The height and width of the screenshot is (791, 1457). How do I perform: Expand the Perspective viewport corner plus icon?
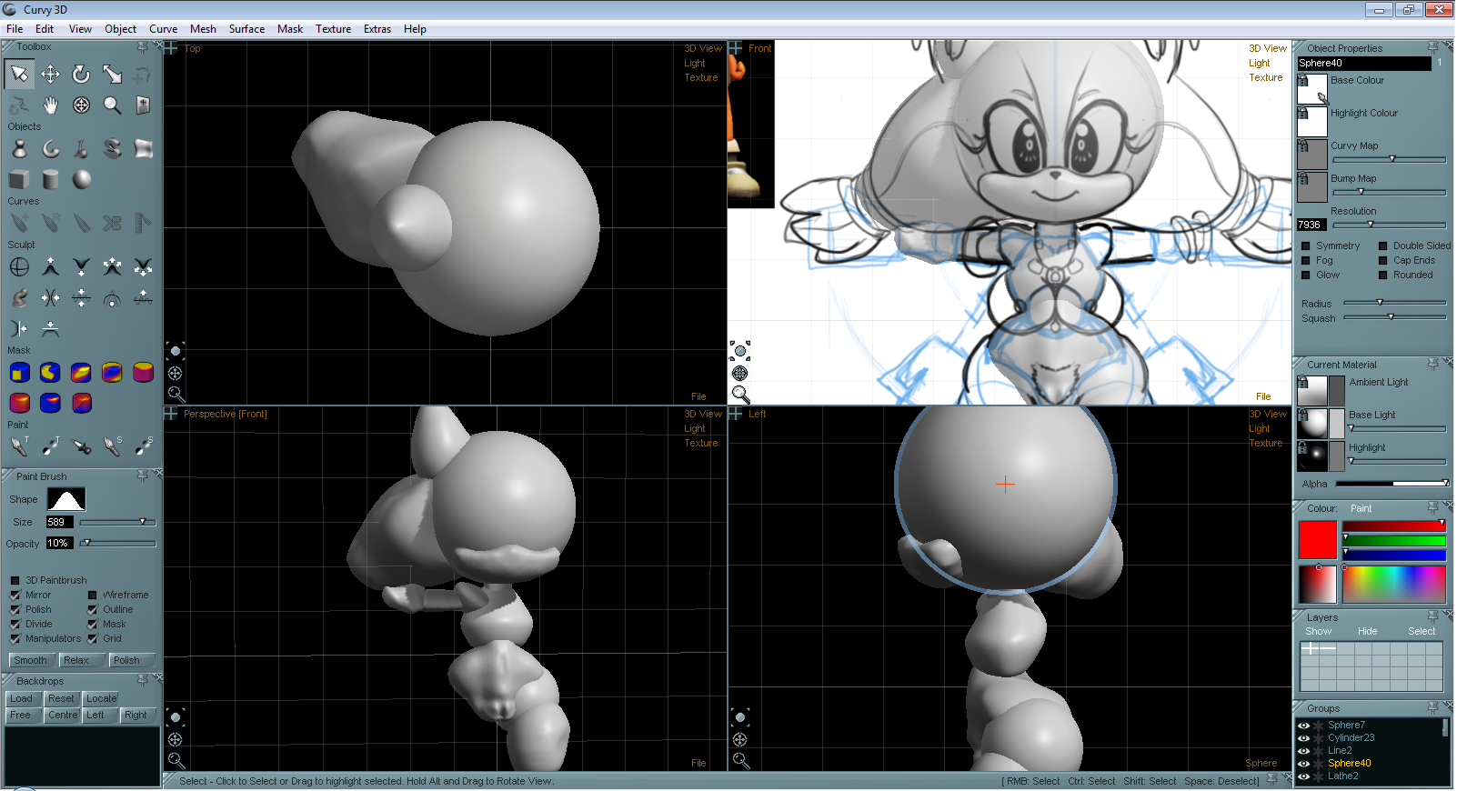pyautogui.click(x=171, y=414)
